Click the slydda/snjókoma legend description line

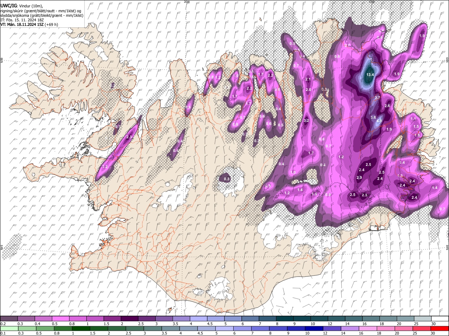tap(42, 15)
